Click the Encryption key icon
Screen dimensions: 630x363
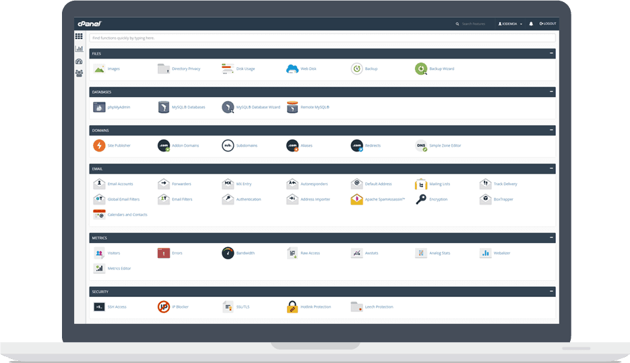pos(421,199)
